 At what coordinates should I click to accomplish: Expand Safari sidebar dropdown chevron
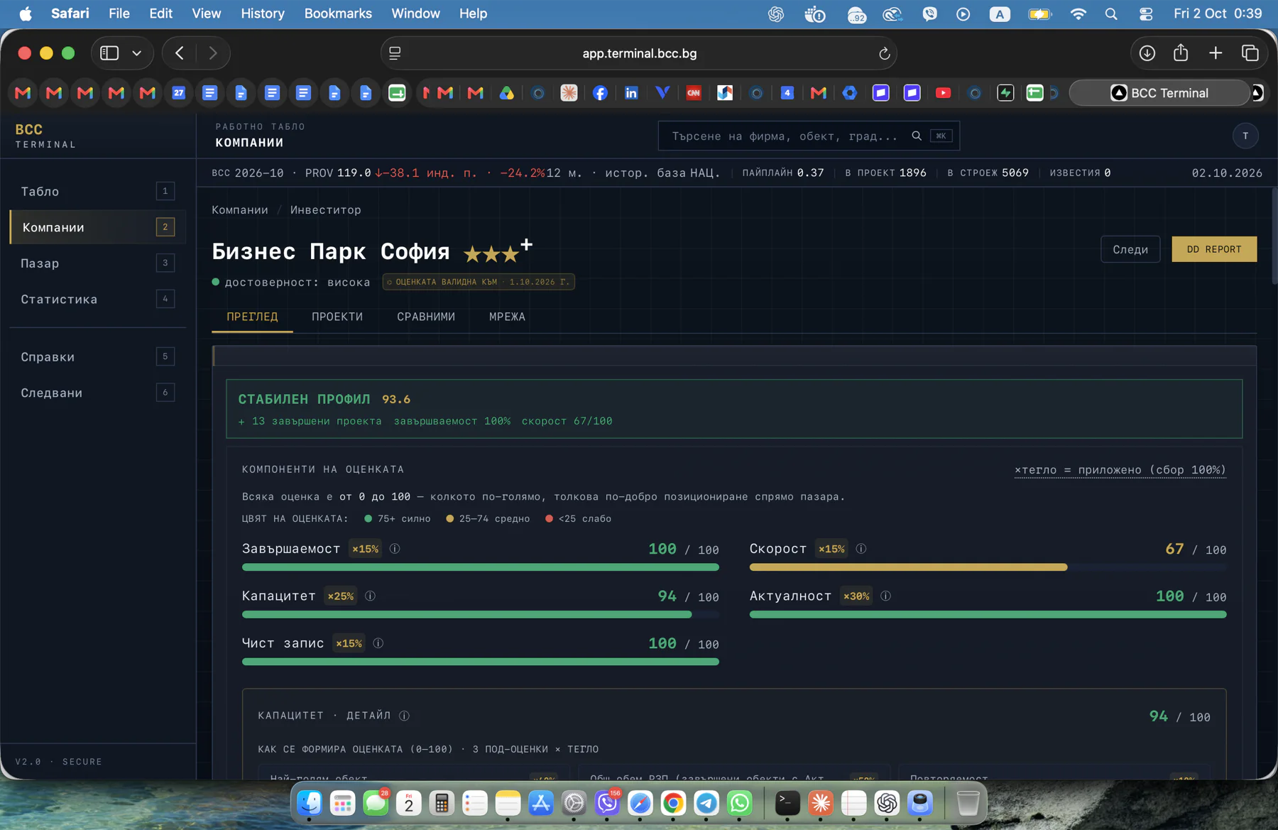tap(137, 53)
